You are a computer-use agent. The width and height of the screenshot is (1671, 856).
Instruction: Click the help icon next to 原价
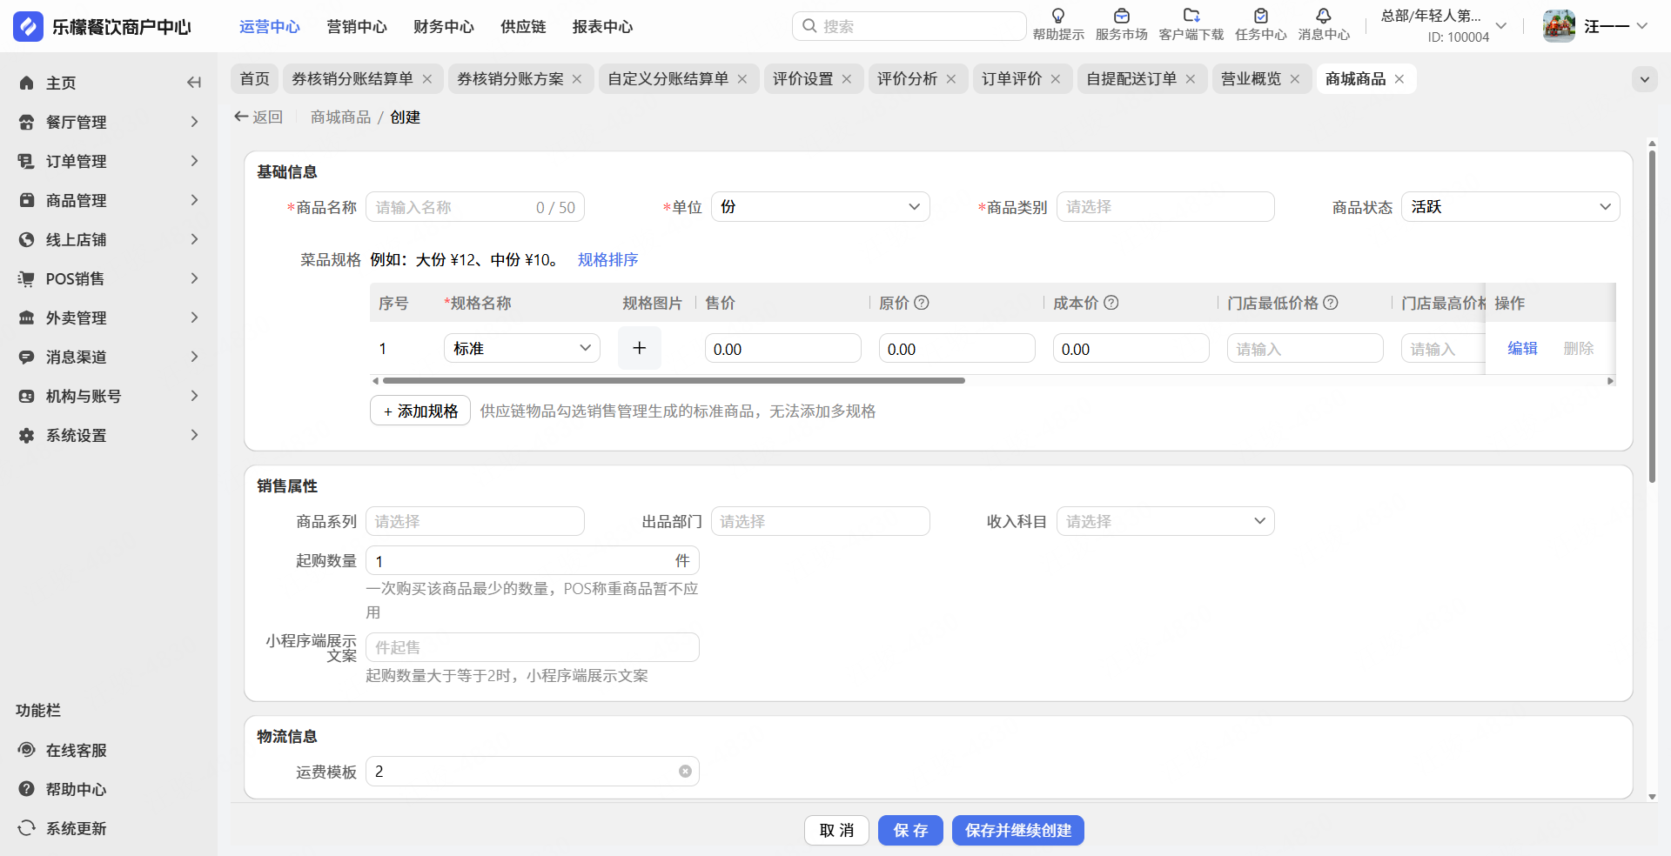(922, 303)
